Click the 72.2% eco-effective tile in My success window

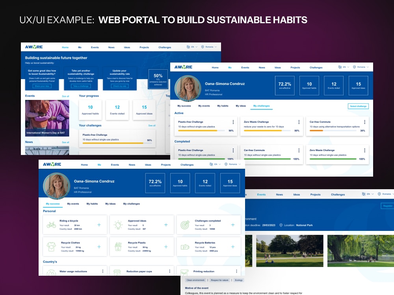(x=155, y=183)
